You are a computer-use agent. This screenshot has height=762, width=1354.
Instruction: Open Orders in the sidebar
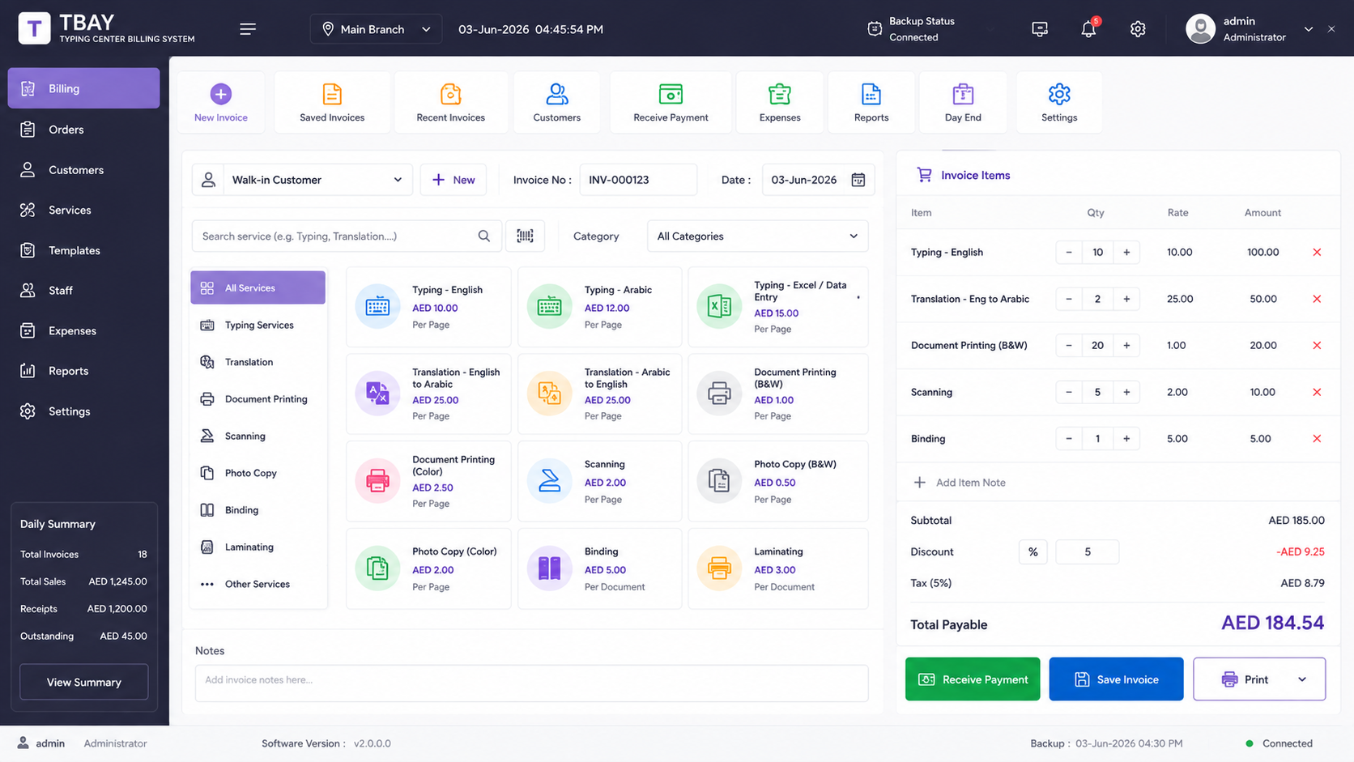point(83,130)
